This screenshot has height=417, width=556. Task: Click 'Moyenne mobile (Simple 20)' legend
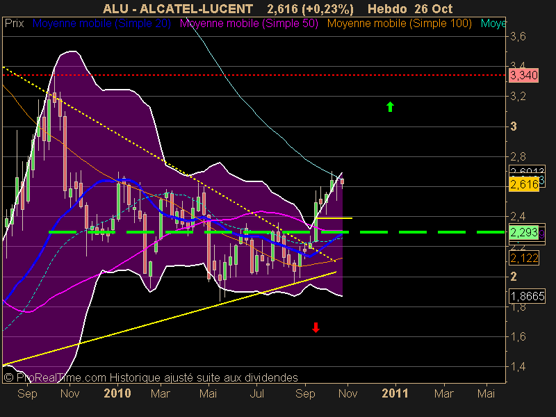(101, 24)
